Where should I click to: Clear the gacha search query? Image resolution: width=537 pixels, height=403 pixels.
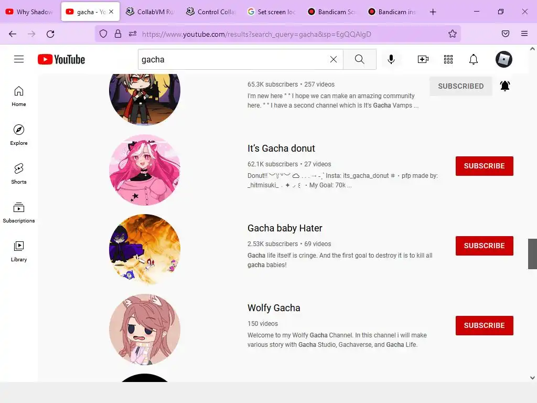click(x=333, y=59)
